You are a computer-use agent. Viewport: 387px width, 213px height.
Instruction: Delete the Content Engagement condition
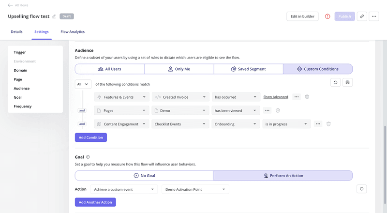point(328,124)
